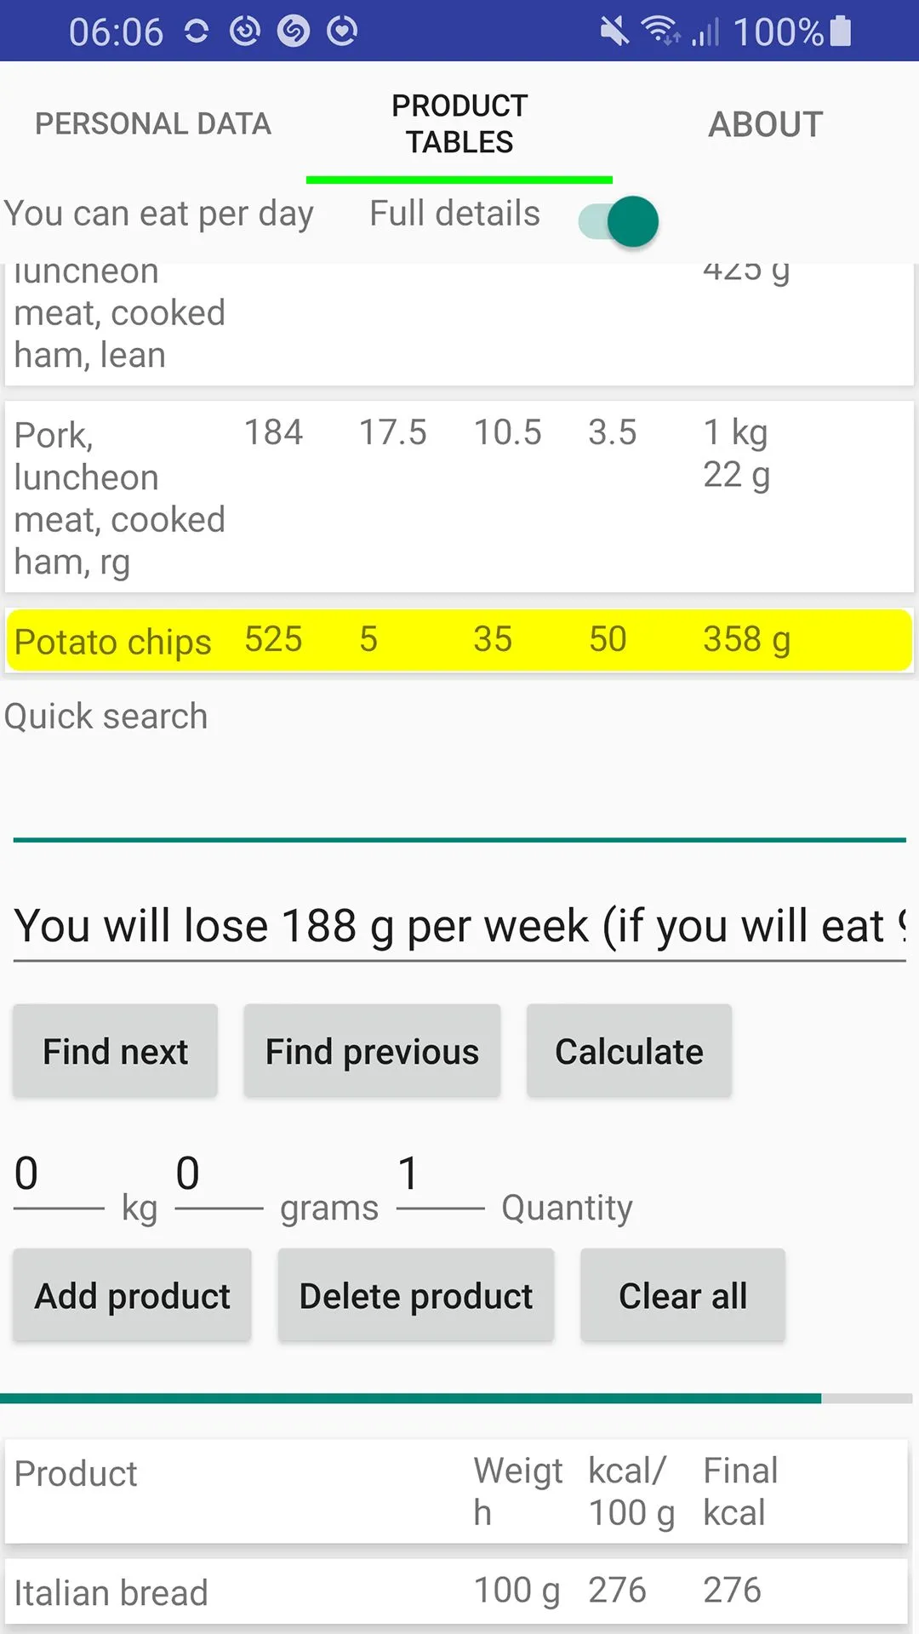The image size is (919, 1634).
Task: Click the Find next button
Action: click(115, 1051)
